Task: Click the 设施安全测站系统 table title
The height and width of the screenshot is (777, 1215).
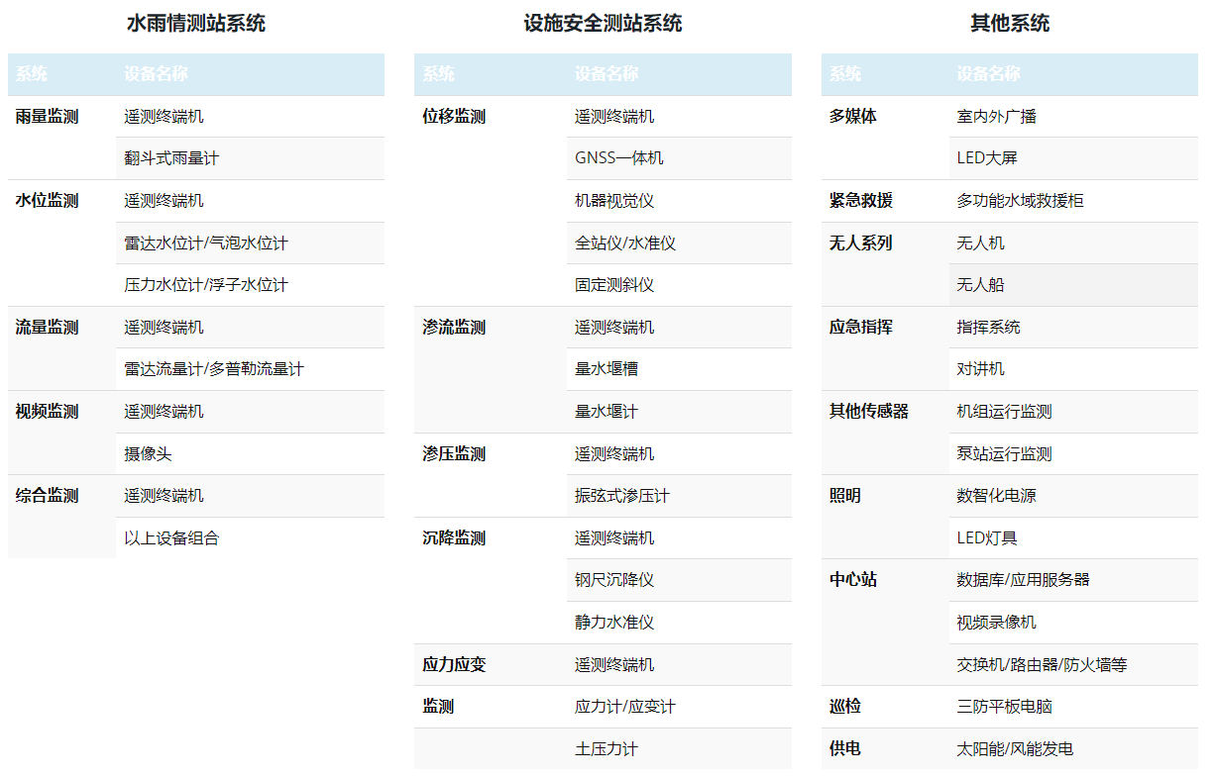Action: [x=604, y=23]
